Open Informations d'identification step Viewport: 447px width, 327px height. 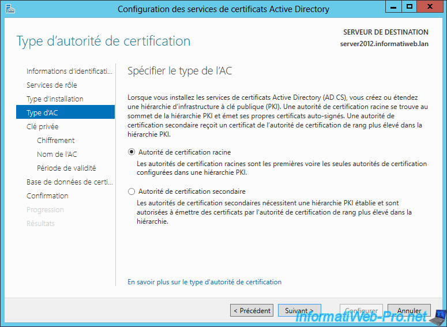(x=69, y=71)
